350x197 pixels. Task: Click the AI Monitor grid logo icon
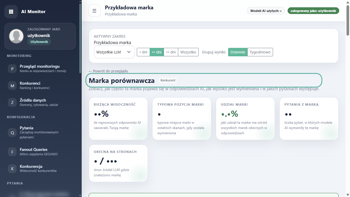[11, 12]
